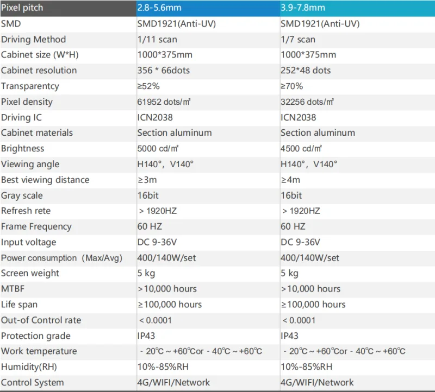The height and width of the screenshot is (392, 435).
Task: Select the 1/7 scan cell
Action: [297, 39]
